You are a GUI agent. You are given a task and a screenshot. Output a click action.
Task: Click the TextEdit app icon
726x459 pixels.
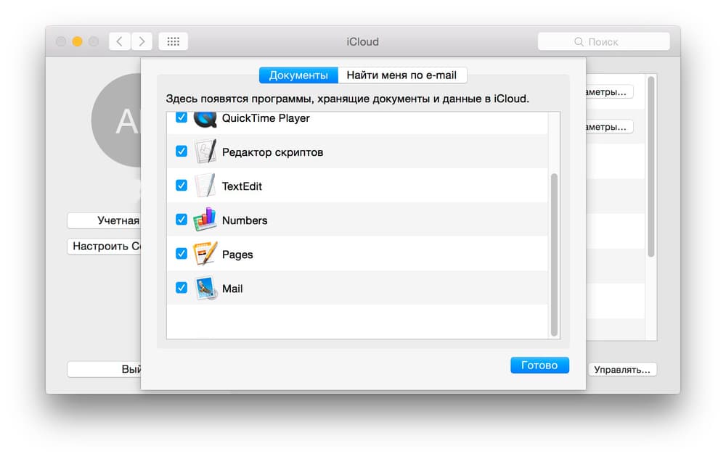click(205, 186)
